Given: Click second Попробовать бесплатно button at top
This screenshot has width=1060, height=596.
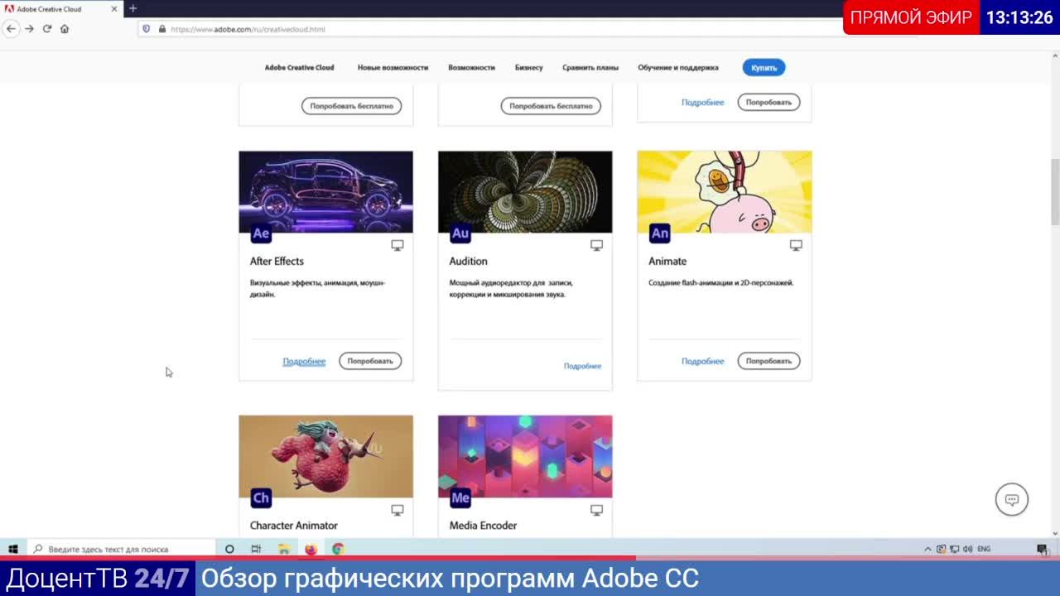Looking at the screenshot, I should pyautogui.click(x=551, y=106).
